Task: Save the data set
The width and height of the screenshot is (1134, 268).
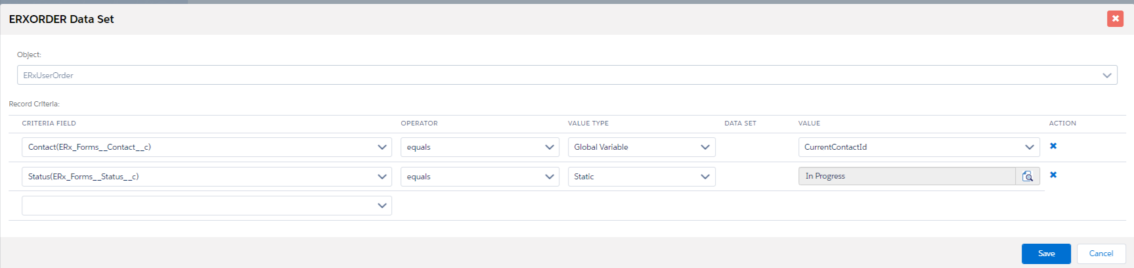Action: pyautogui.click(x=1046, y=254)
